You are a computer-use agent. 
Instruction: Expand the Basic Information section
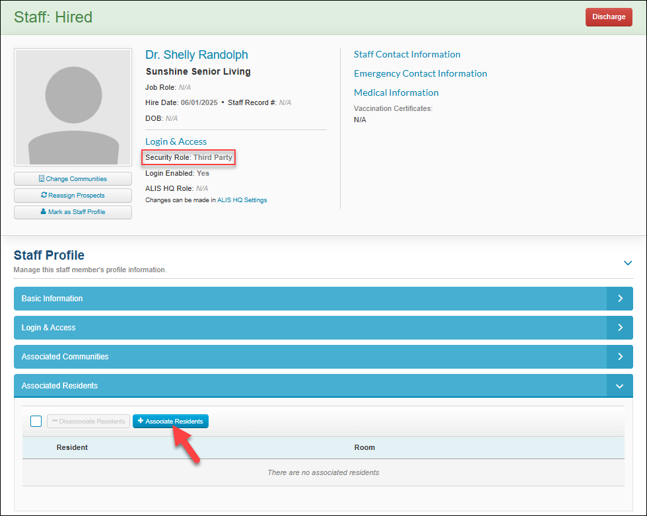pos(620,299)
